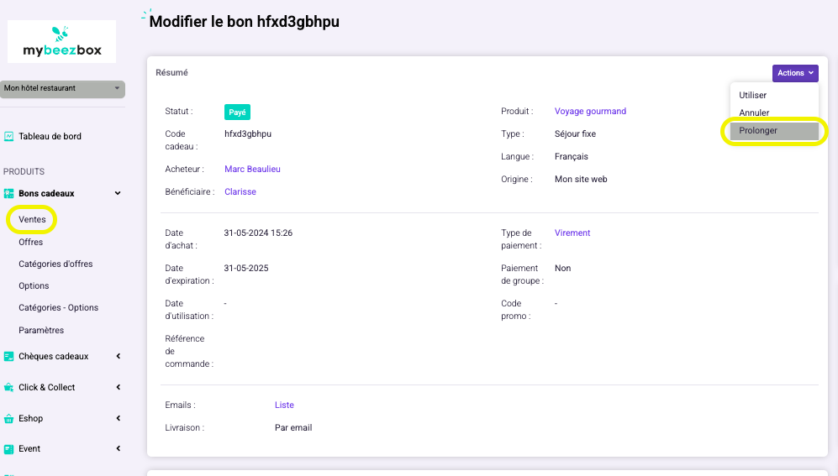Click the Résumé section heading
The width and height of the screenshot is (838, 476).
(x=171, y=72)
